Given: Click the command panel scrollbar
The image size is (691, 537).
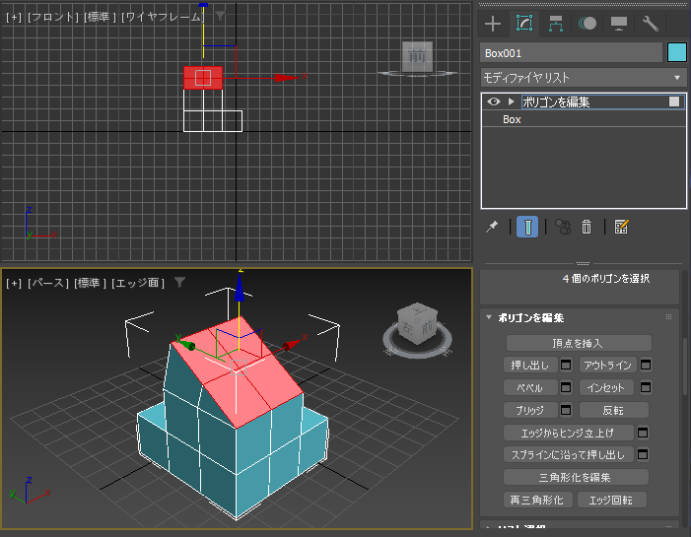Looking at the screenshot, I should [684, 366].
